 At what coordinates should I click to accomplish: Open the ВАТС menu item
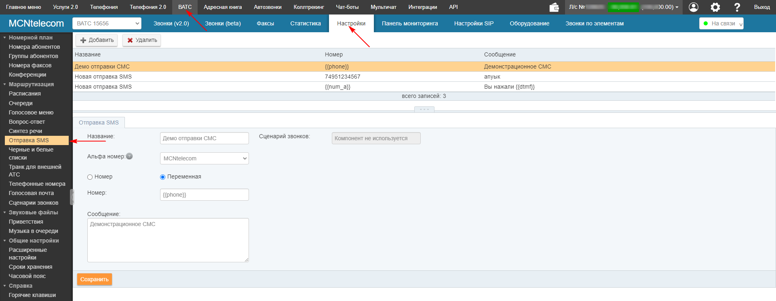click(185, 7)
